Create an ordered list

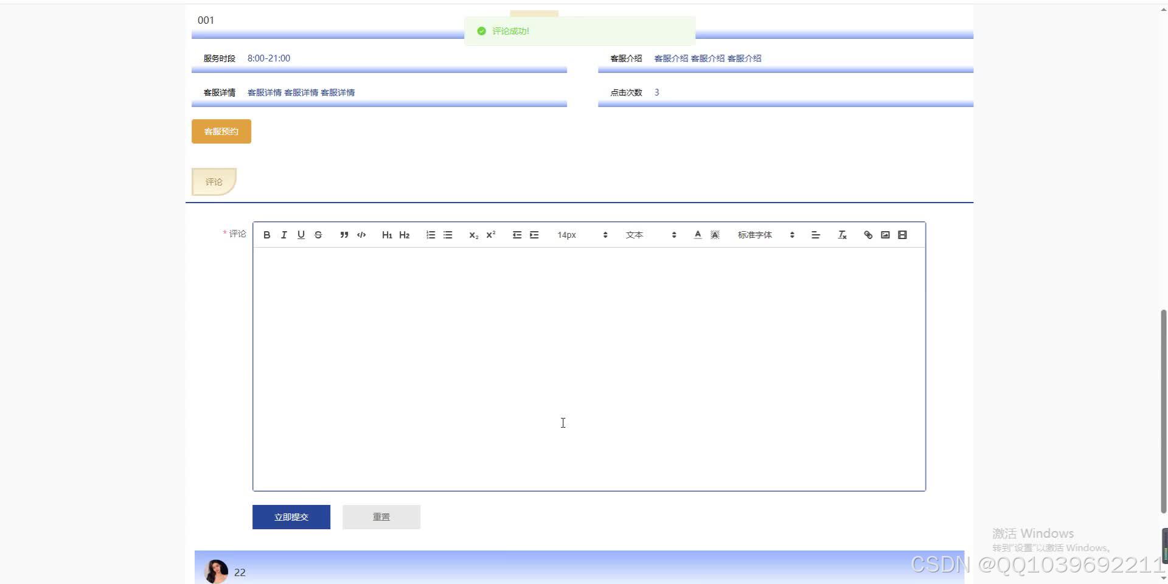pyautogui.click(x=431, y=235)
